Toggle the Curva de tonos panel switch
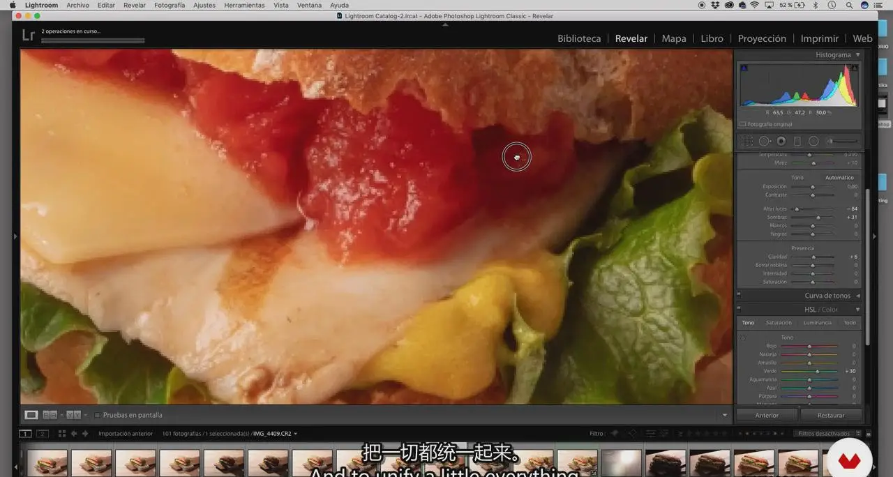This screenshot has height=477, width=893. (x=739, y=296)
